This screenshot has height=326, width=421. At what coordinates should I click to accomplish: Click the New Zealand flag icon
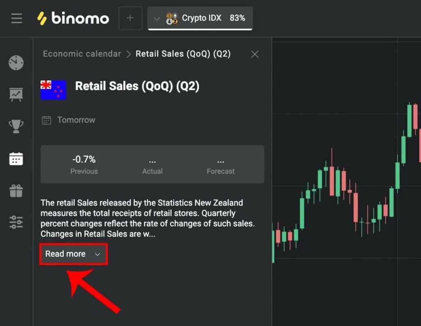53,89
